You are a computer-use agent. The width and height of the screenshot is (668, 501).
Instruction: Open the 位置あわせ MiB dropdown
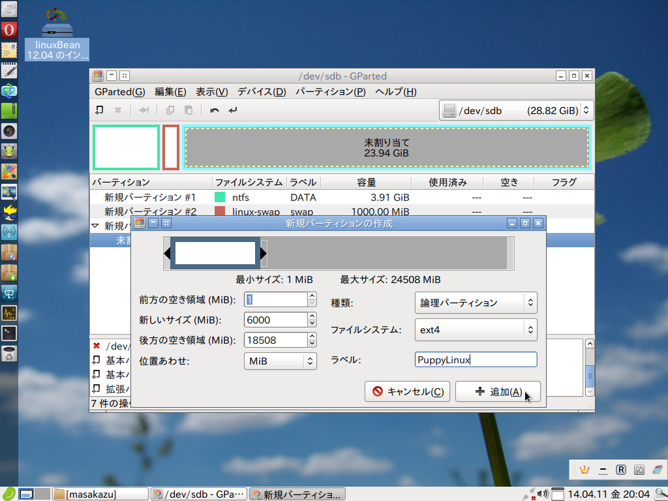[281, 361]
